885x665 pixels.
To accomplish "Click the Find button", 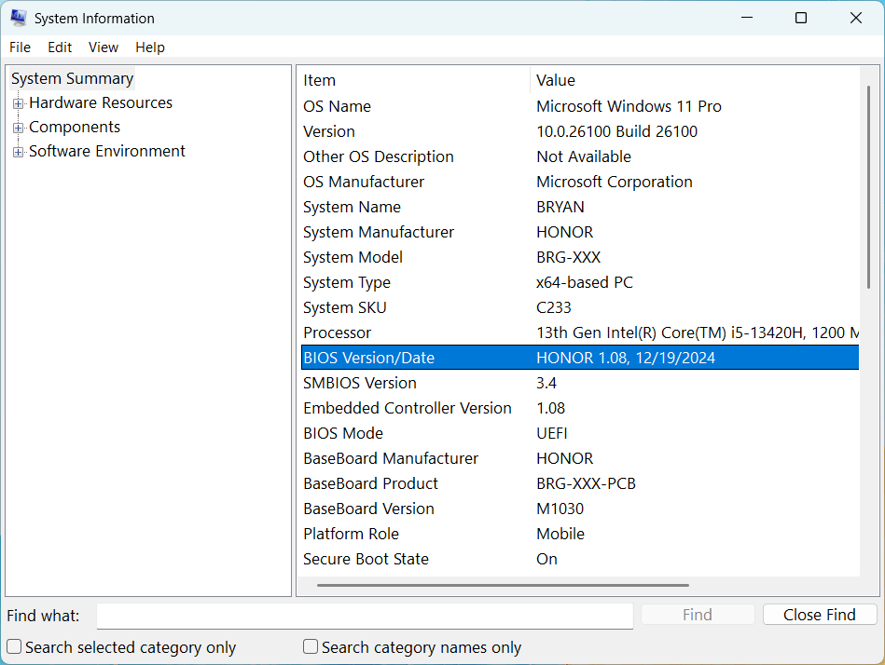I will [x=697, y=614].
